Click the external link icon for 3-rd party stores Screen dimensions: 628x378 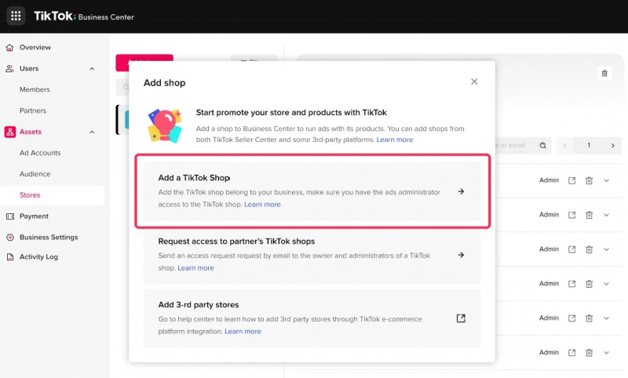pyautogui.click(x=461, y=318)
